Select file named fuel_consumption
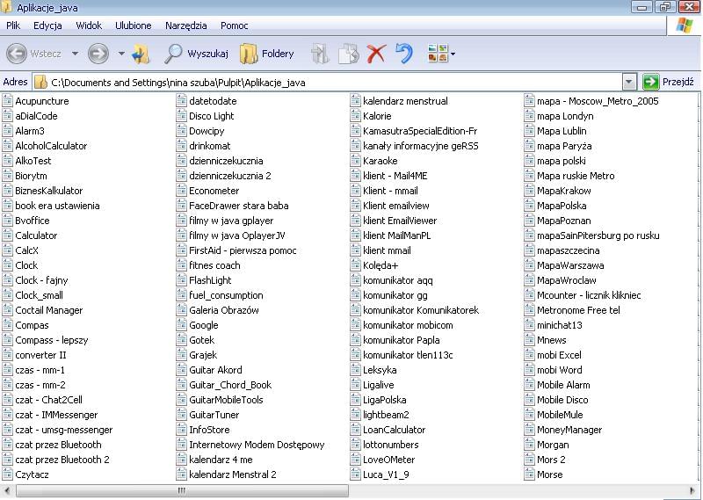Viewport: 703px width, 500px height. 226,295
